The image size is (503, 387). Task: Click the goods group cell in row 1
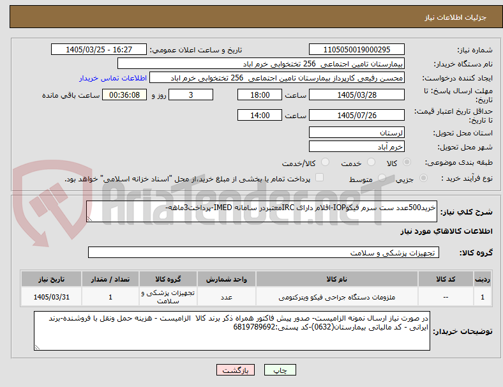(168, 297)
